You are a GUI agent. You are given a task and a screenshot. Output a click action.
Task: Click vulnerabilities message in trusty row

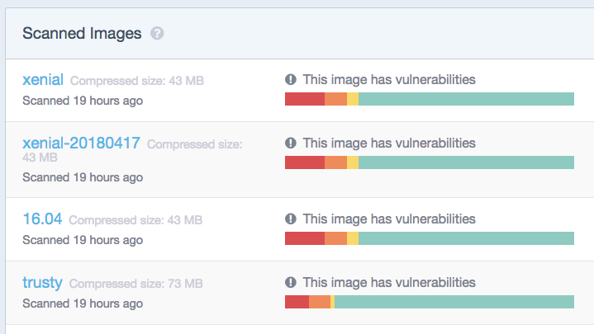point(389,283)
